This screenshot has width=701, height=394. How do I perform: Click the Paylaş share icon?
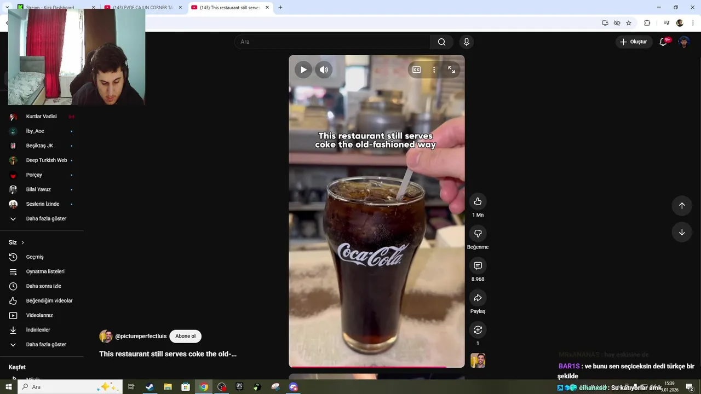click(x=478, y=298)
